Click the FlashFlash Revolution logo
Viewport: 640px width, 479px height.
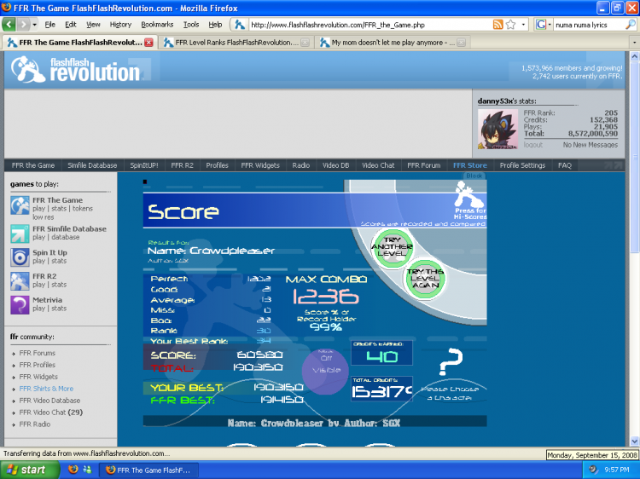(x=76, y=69)
